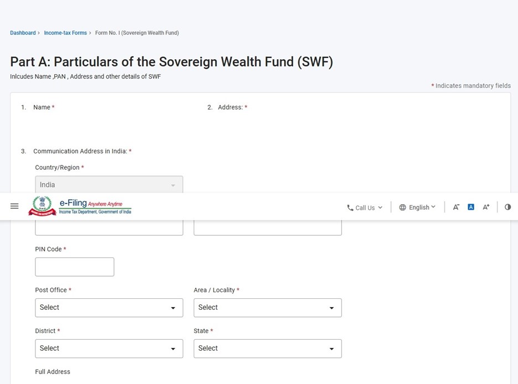Open the hamburger navigation menu
This screenshot has width=518, height=384.
pyautogui.click(x=14, y=206)
